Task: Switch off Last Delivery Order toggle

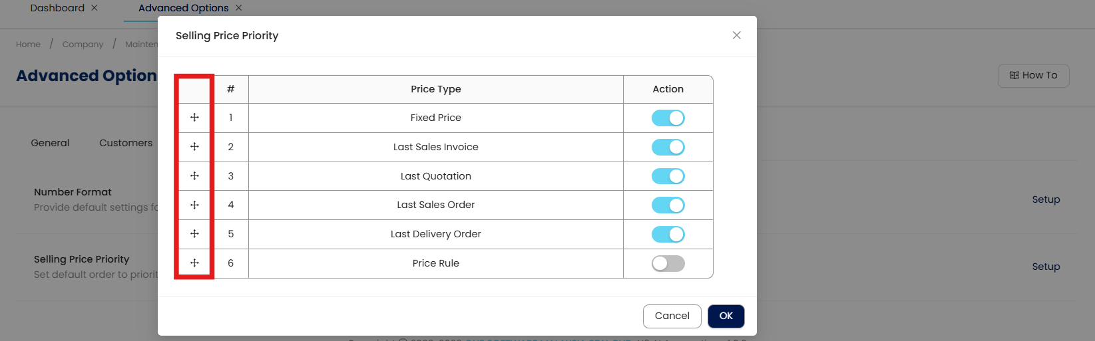Action: (668, 234)
